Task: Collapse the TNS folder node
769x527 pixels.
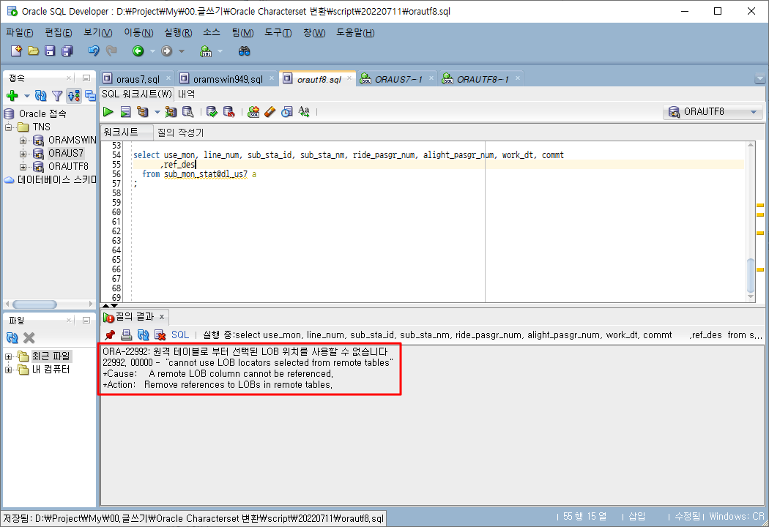Action: pos(9,127)
